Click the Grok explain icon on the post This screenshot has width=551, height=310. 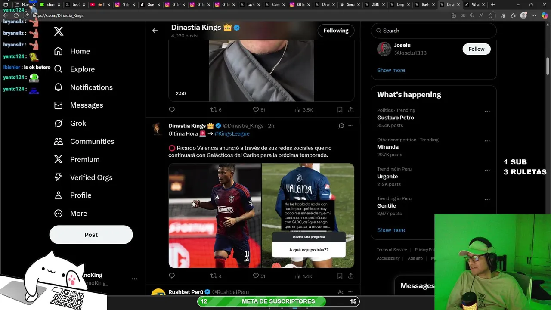(x=341, y=126)
